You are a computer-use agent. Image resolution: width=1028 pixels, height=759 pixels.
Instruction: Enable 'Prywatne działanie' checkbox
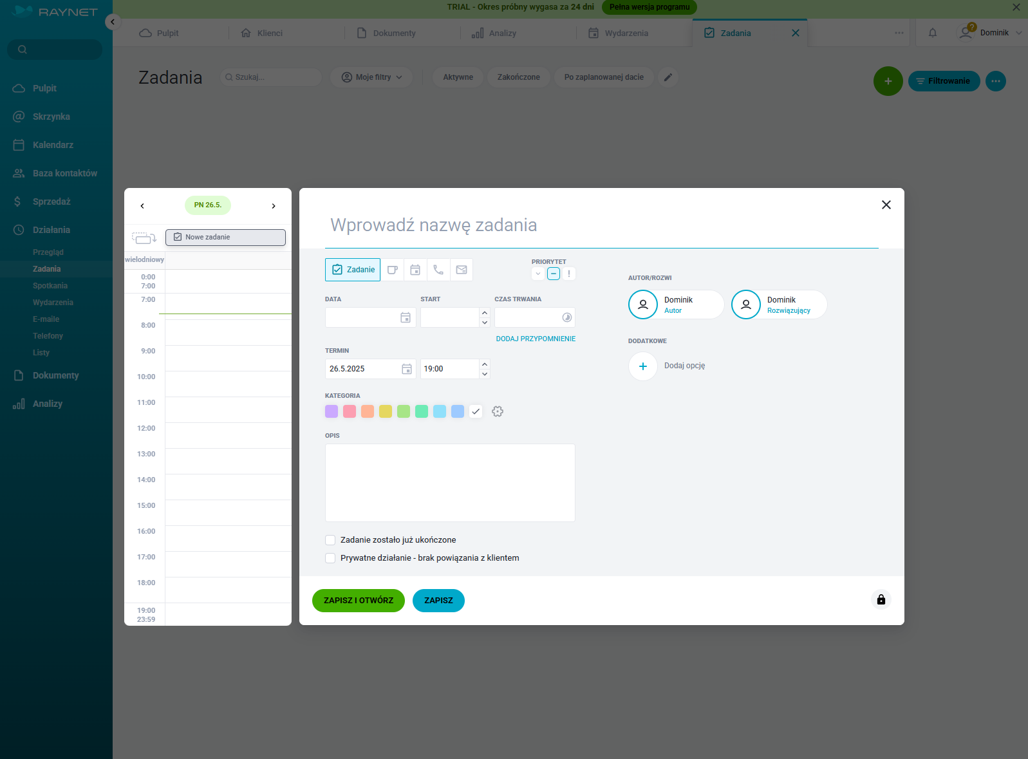tap(330, 558)
